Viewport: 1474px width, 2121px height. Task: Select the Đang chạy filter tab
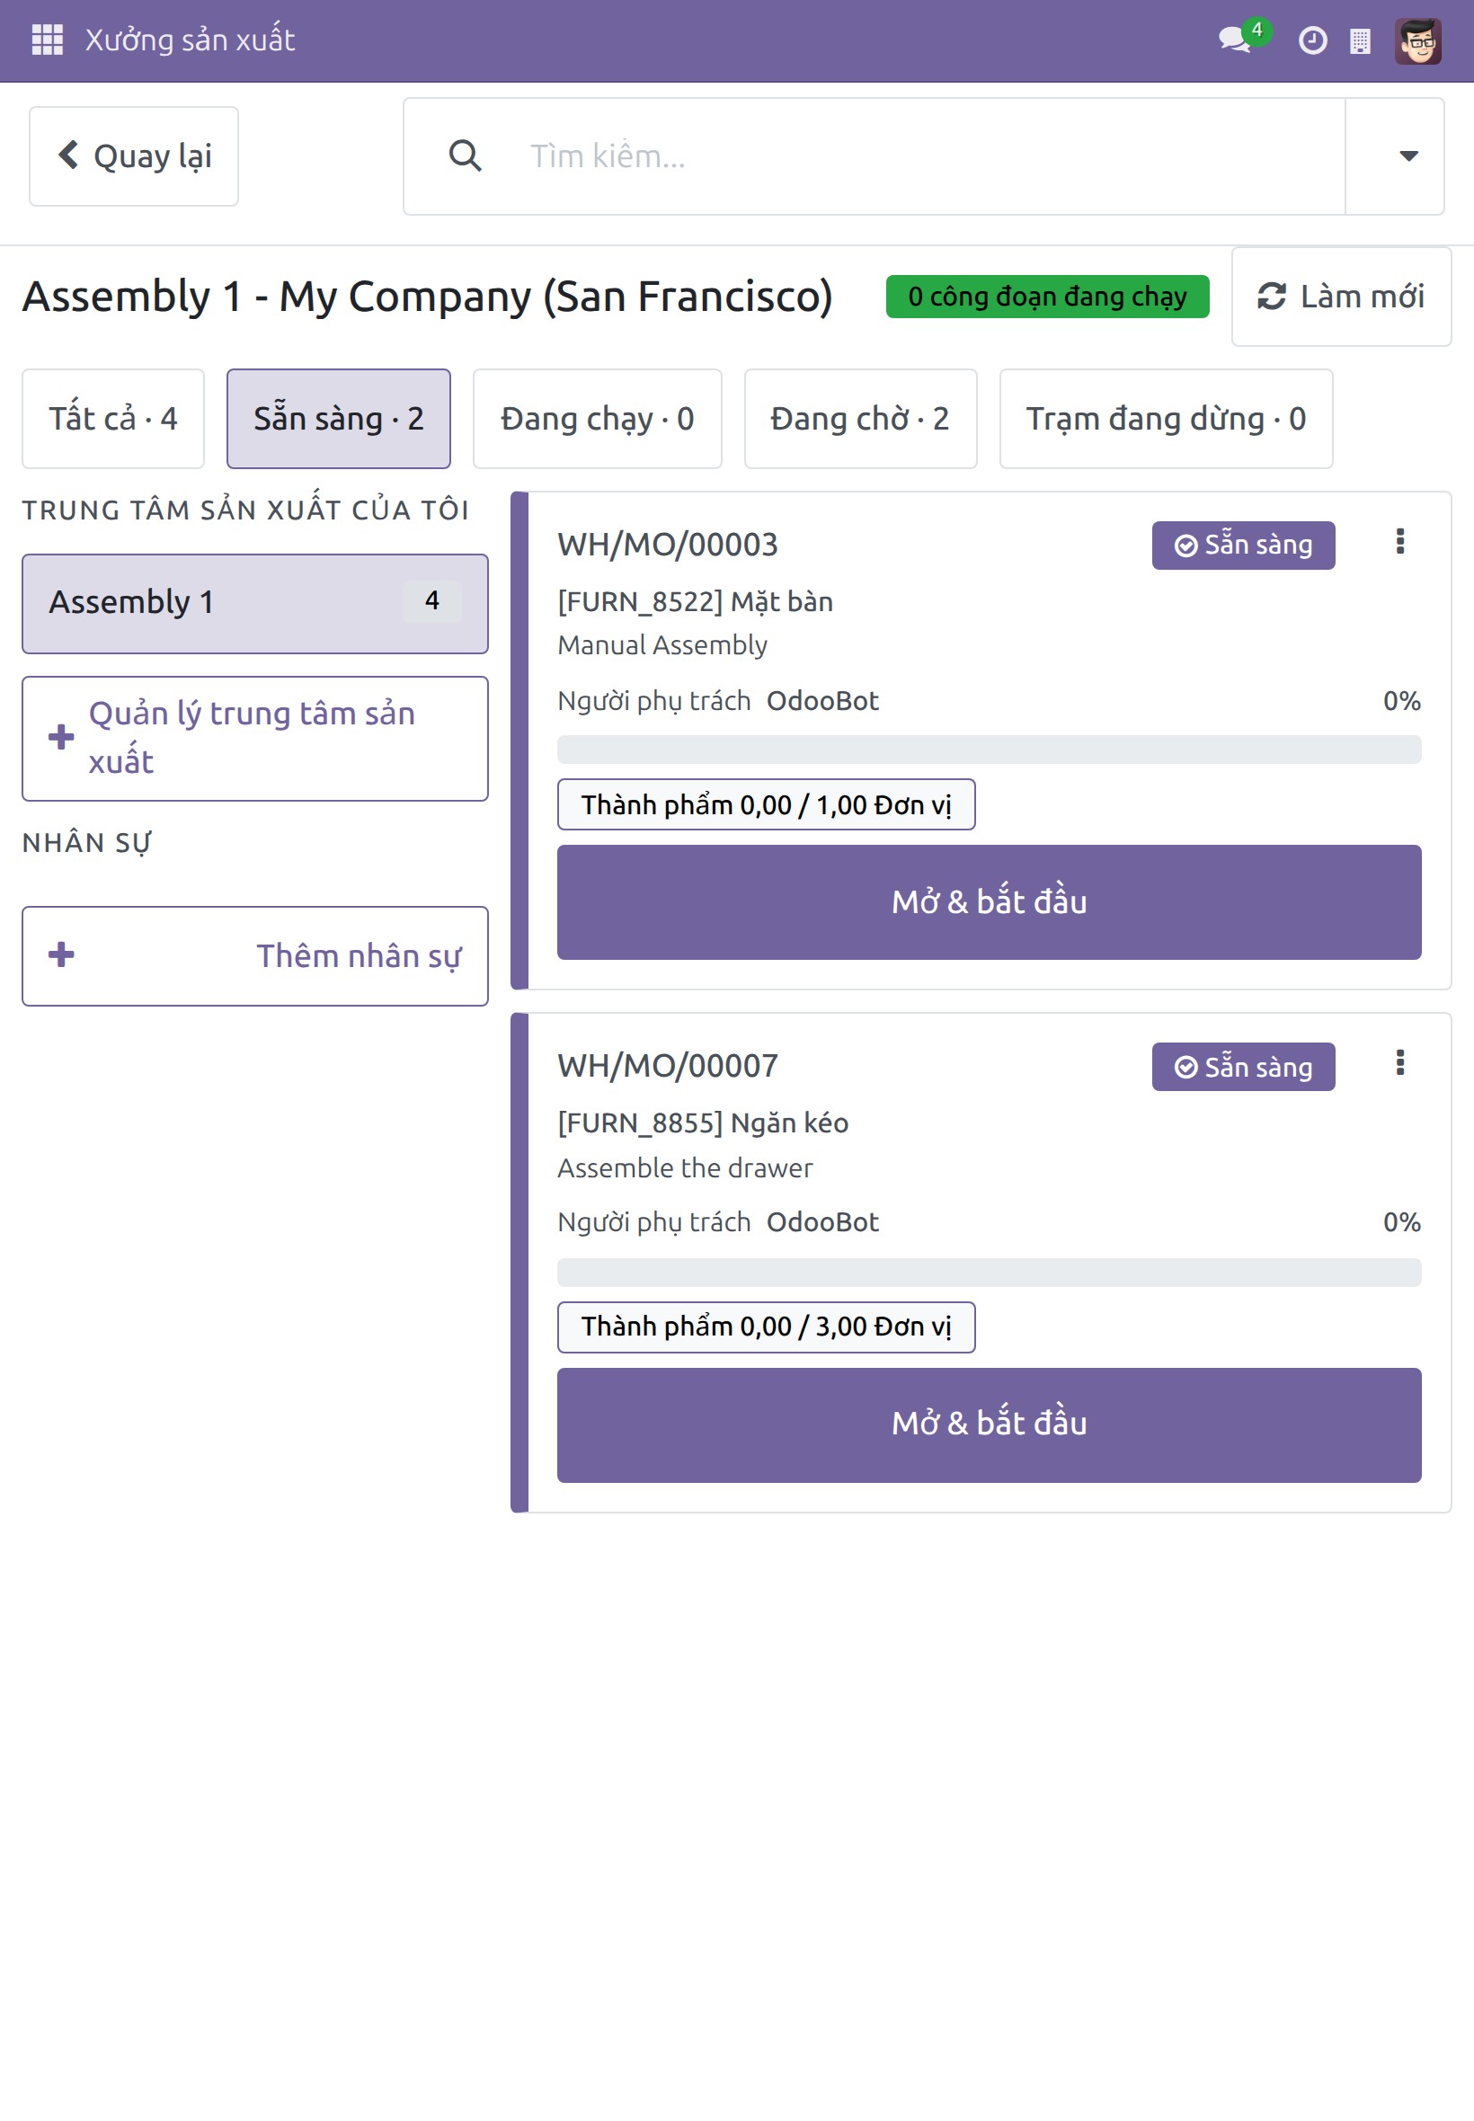(x=598, y=419)
